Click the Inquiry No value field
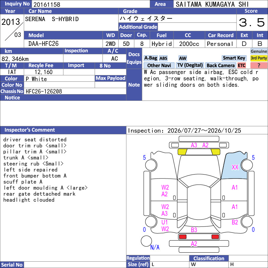 point(90,4)
